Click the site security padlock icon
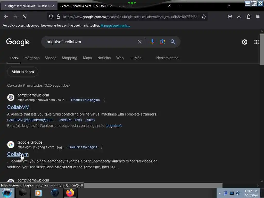Viewport: 264px width, 198px height. (58, 16)
